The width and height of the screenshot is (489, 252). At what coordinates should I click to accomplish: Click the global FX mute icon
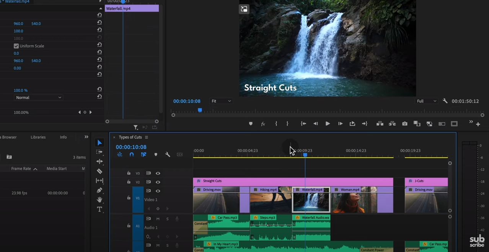coord(263,124)
